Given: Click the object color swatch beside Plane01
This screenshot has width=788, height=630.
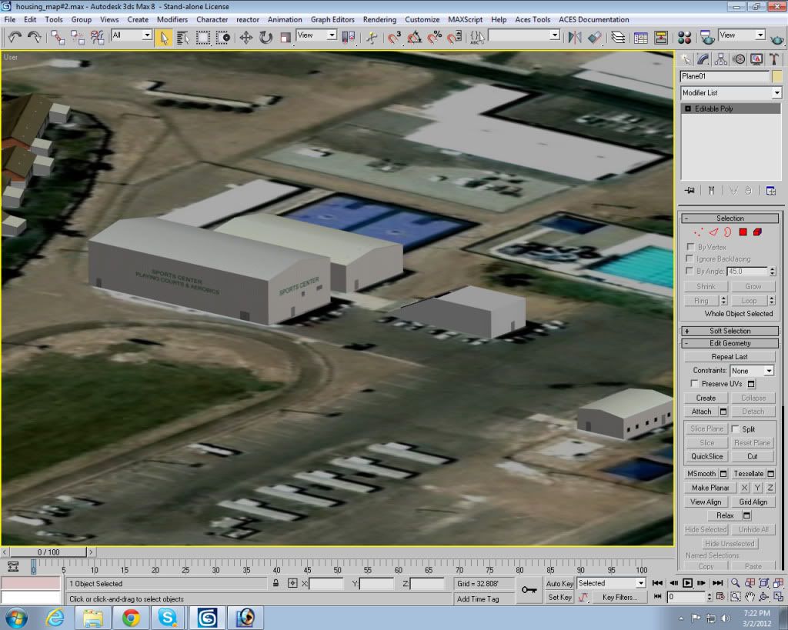Looking at the screenshot, I should [x=777, y=76].
